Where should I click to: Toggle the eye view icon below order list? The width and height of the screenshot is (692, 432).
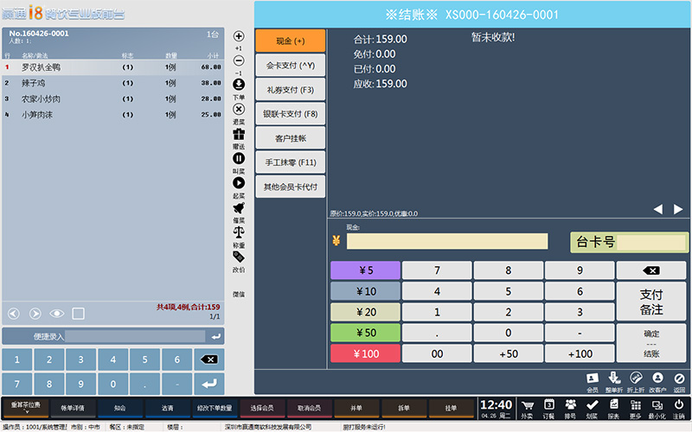tap(57, 314)
